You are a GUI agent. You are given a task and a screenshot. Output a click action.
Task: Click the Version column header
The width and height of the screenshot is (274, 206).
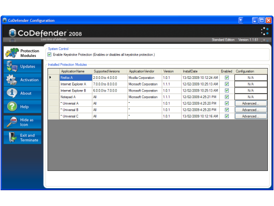coord(172,71)
